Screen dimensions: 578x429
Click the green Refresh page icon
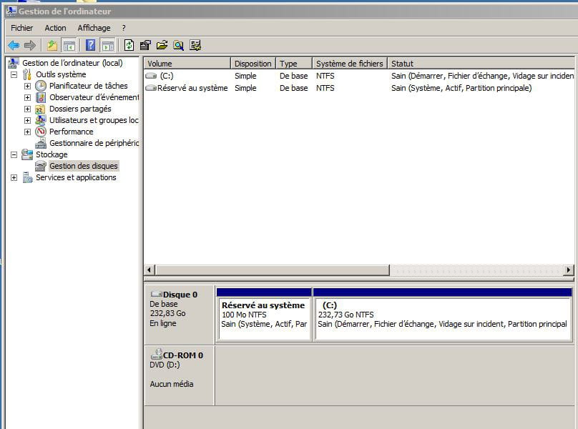[x=129, y=45]
